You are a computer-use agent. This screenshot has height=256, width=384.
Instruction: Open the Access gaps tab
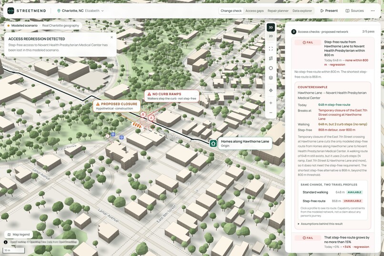(x=254, y=11)
